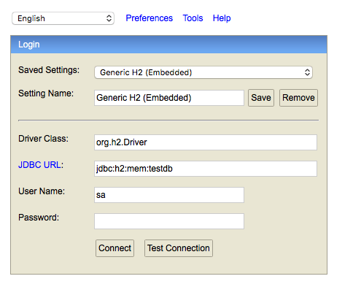The image size is (353, 295).
Task: Open the Help link
Action: pyautogui.click(x=222, y=18)
